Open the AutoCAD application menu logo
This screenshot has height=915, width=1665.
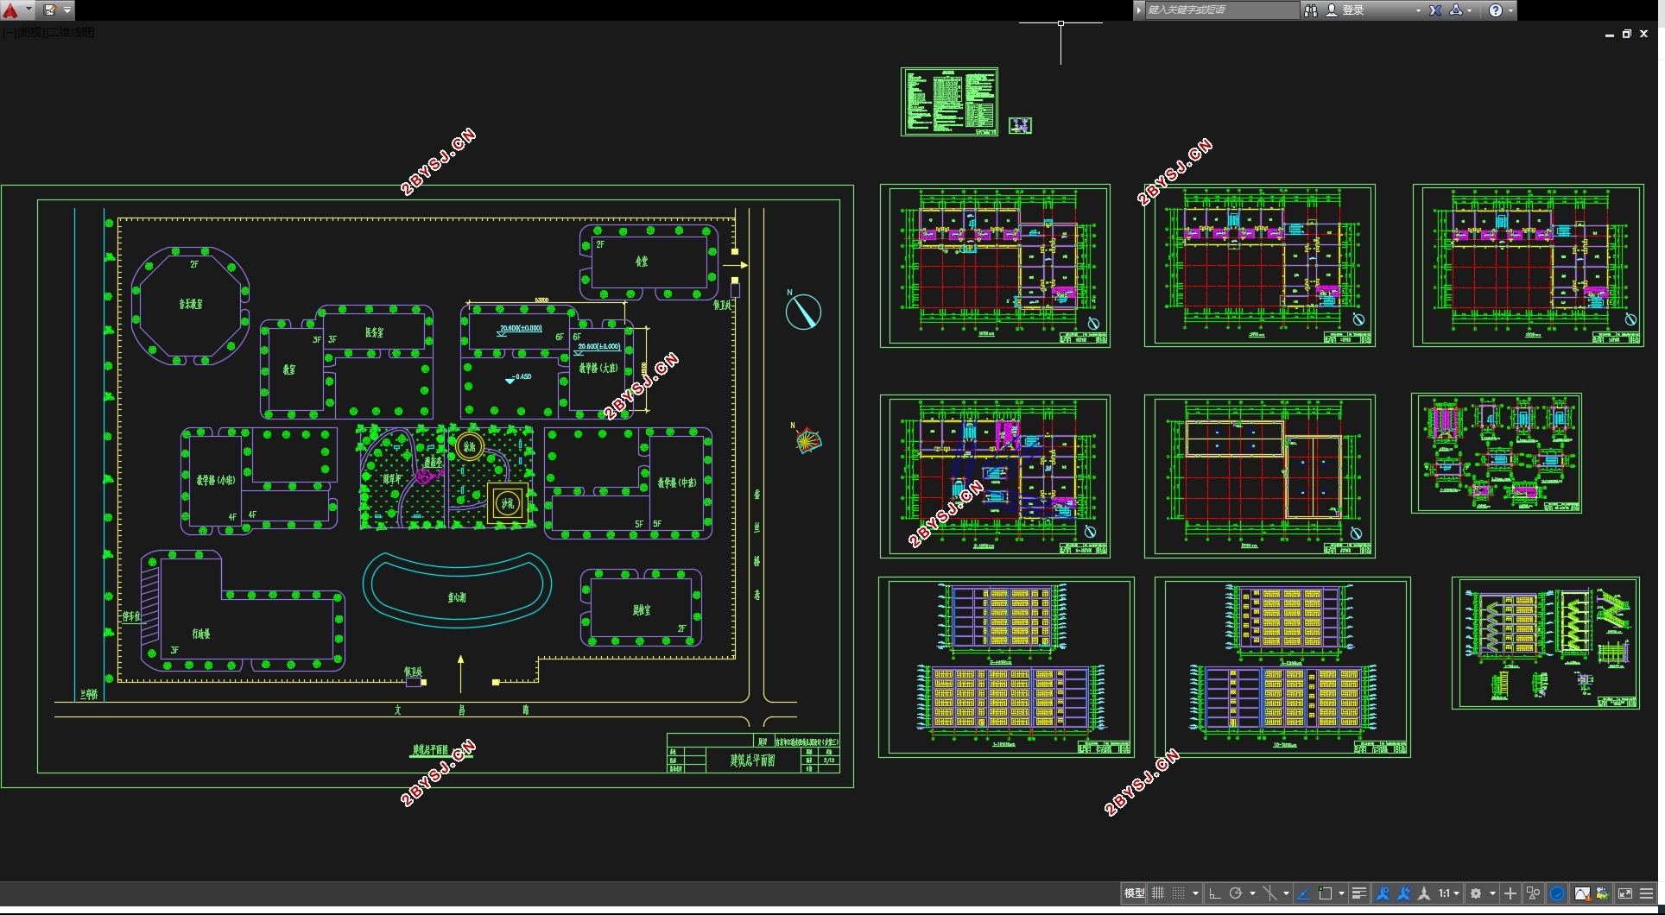pyautogui.click(x=10, y=10)
